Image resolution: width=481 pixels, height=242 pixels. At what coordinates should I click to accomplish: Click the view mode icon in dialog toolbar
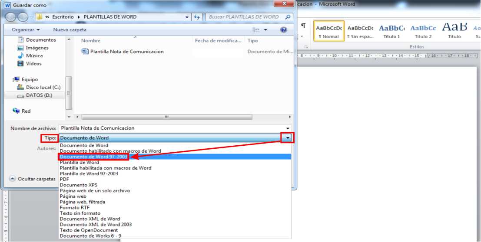[x=256, y=30]
